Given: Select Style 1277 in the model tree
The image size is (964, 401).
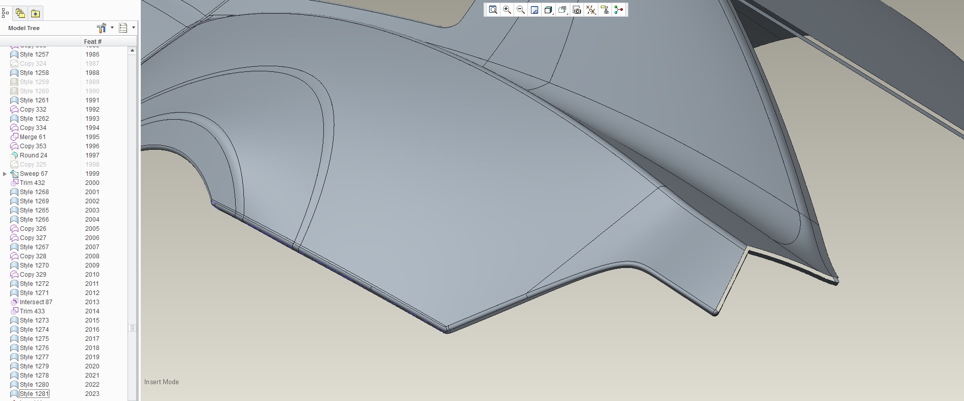Looking at the screenshot, I should tap(34, 357).
